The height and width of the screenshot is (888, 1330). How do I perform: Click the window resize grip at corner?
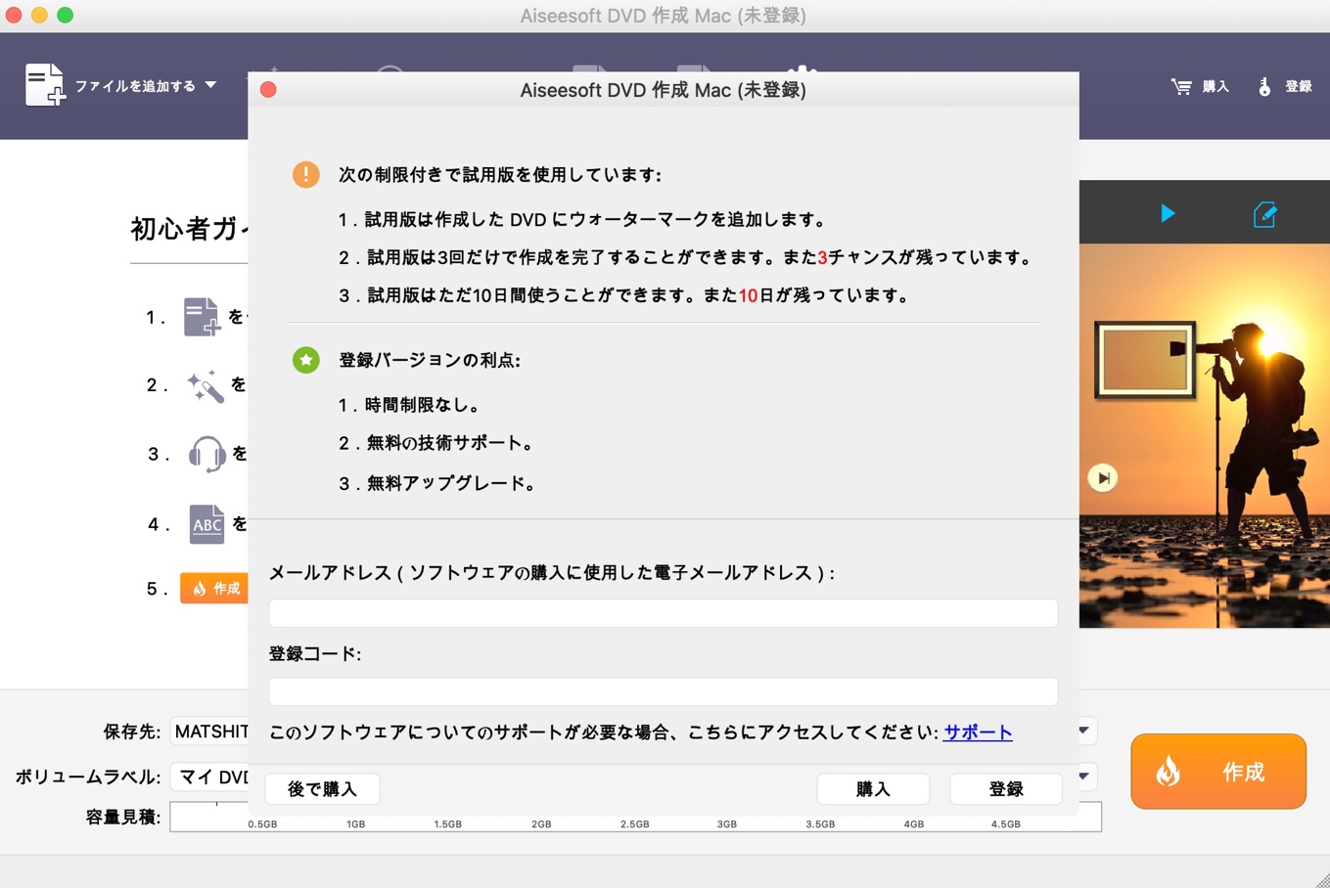(x=1321, y=879)
